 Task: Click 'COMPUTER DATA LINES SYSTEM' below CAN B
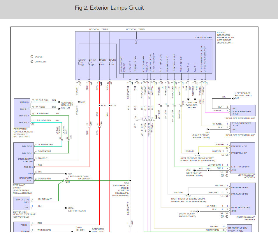pyautogui.click(x=191, y=105)
